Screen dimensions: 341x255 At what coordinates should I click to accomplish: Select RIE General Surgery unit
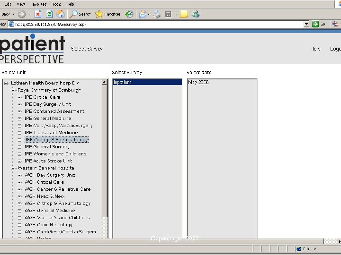[x=47, y=147]
